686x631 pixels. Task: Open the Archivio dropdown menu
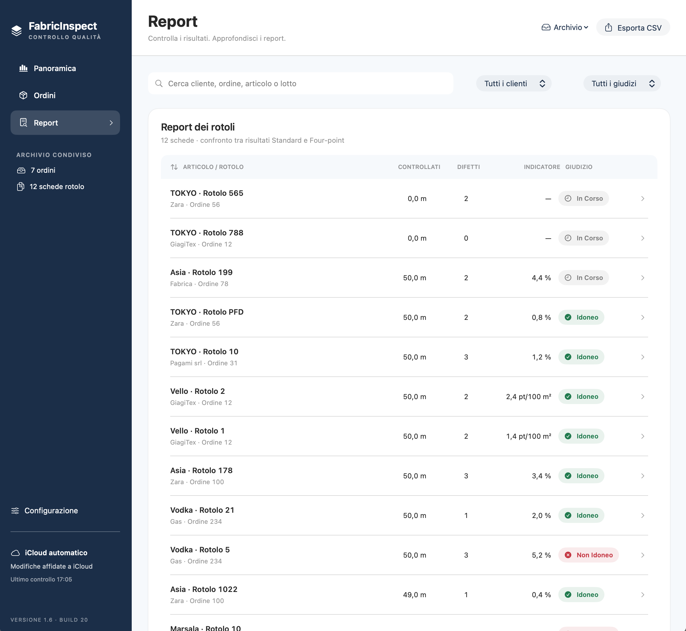click(565, 27)
